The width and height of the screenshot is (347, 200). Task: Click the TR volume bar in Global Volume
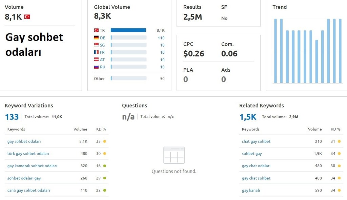point(128,30)
